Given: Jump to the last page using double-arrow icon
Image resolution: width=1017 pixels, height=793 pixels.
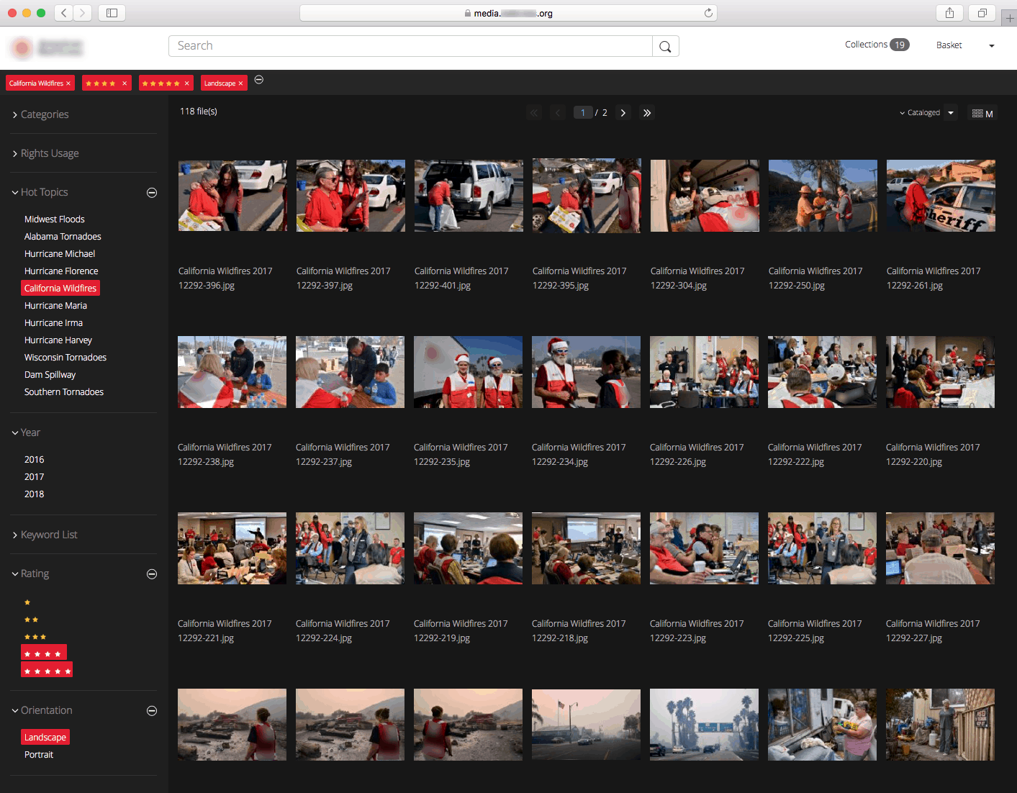Looking at the screenshot, I should [646, 112].
